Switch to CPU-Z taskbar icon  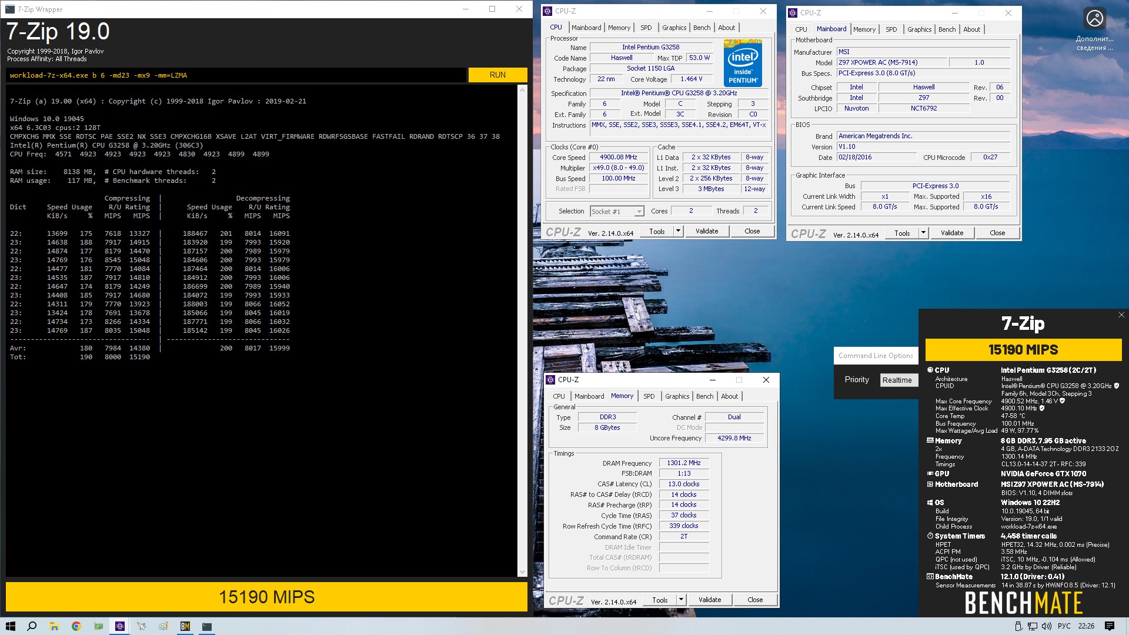(120, 626)
